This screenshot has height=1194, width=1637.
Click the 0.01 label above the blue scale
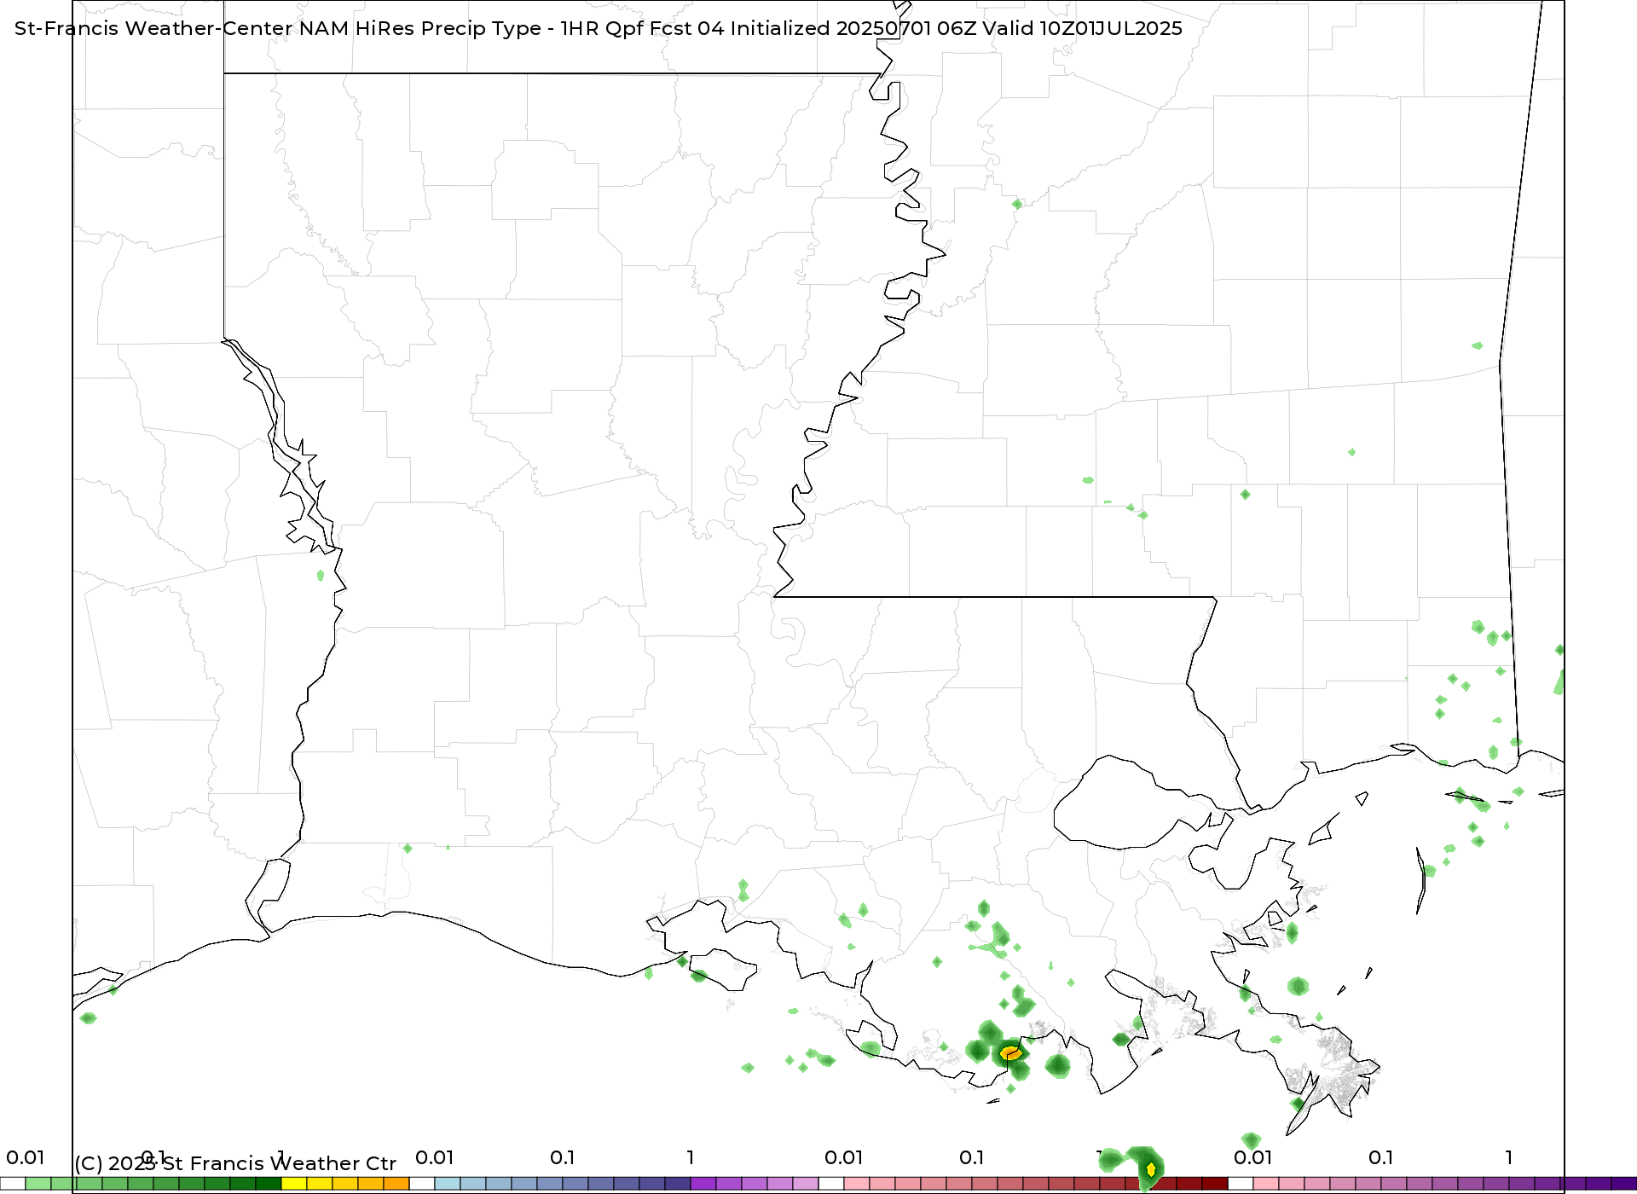pos(434,1157)
